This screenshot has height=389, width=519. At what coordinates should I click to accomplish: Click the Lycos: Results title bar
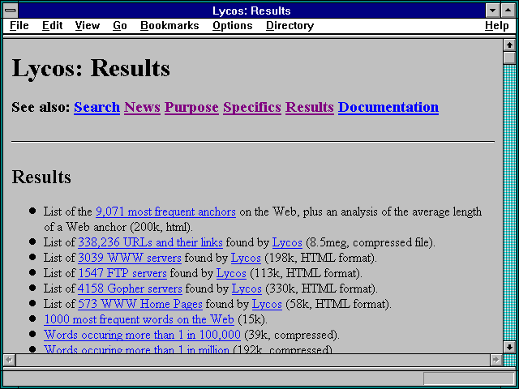click(251, 11)
